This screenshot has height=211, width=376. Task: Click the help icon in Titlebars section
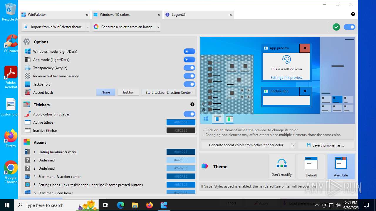tap(192, 104)
